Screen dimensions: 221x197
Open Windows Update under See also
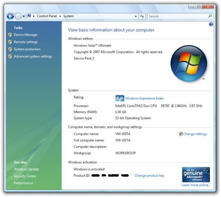tap(26, 169)
